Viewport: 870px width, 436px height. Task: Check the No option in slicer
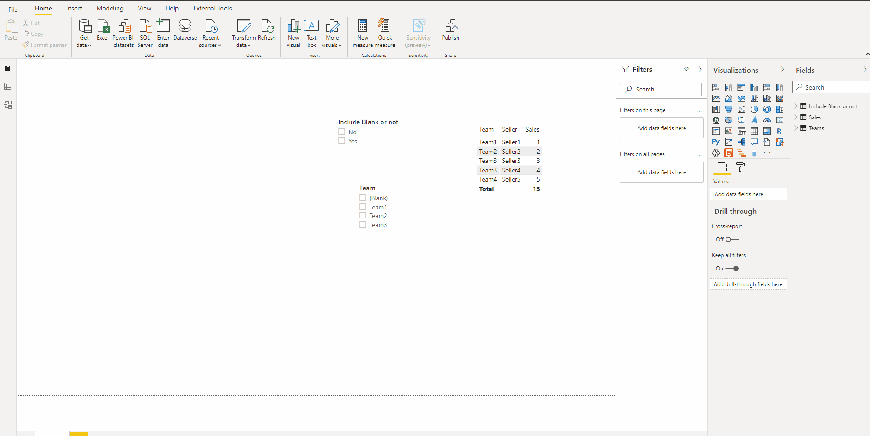(341, 132)
